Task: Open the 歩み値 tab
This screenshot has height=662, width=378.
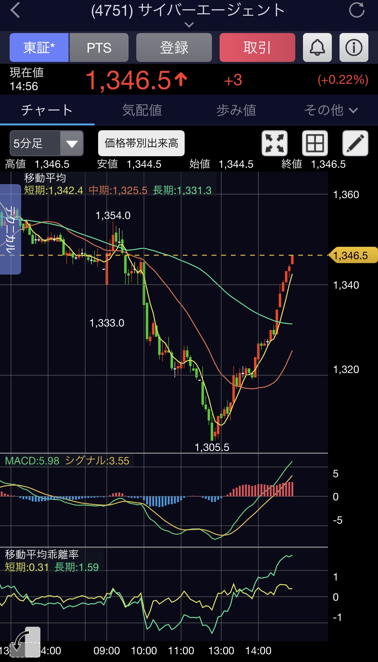Action: pyautogui.click(x=236, y=110)
